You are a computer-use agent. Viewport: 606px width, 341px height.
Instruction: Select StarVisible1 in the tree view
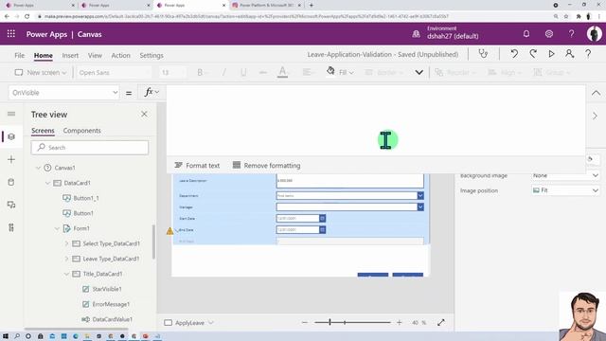pos(107,289)
